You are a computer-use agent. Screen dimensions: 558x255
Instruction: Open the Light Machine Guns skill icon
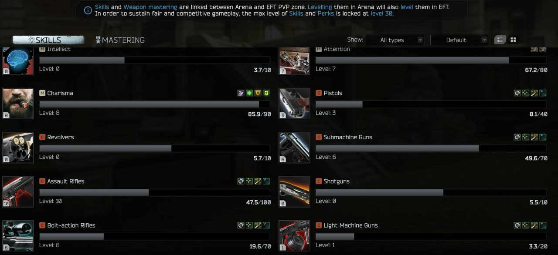point(294,235)
